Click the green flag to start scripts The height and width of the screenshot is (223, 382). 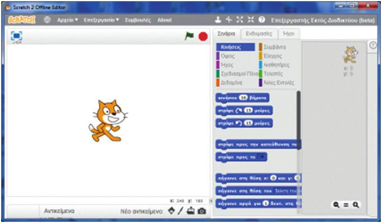pyautogui.click(x=189, y=37)
